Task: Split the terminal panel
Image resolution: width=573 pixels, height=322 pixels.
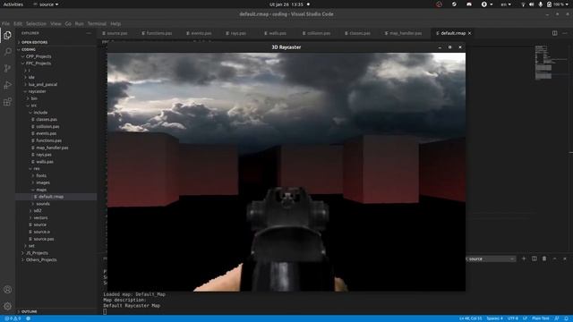Action: pos(535,258)
